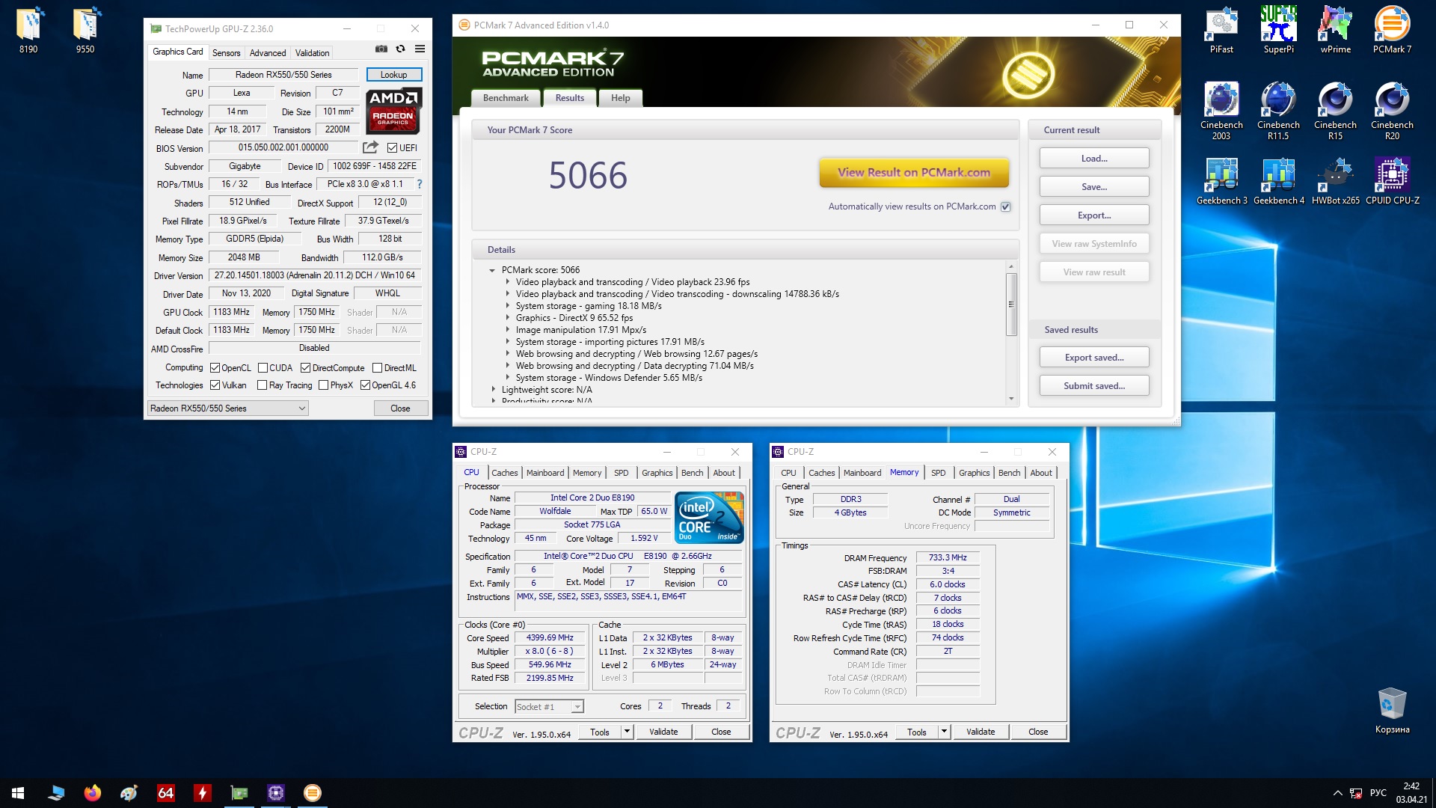Uncheck automatically view results on PCMark.com
The image size is (1436, 808).
coord(1006,207)
